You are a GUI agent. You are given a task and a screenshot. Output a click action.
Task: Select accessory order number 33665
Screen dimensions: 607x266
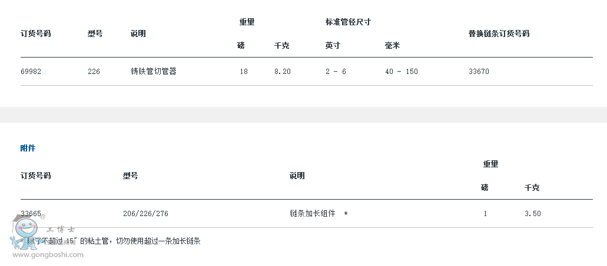(31, 214)
